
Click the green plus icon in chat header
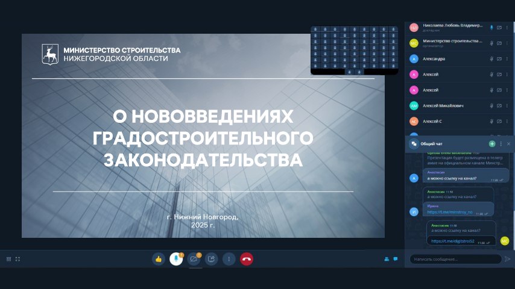click(492, 144)
